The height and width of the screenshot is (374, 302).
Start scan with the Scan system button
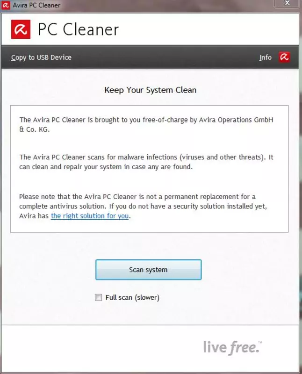point(148,270)
